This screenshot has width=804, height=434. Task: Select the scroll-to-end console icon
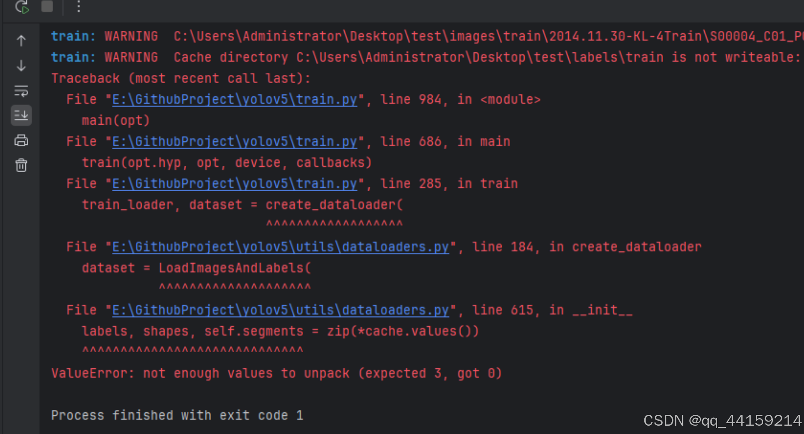tap(21, 116)
